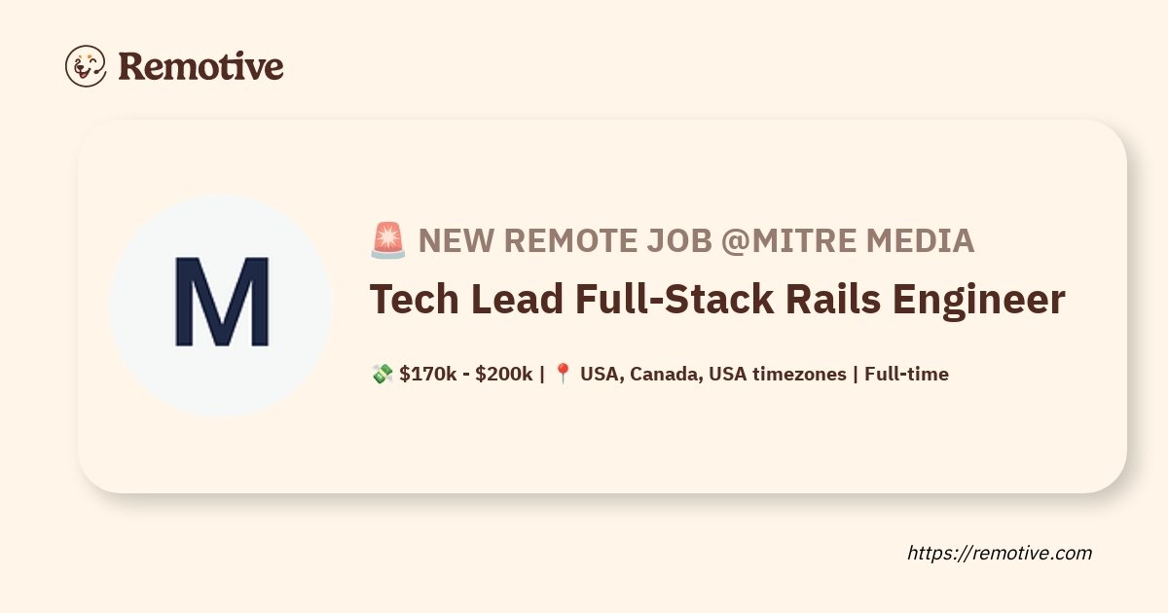Viewport: 1168px width, 613px height.
Task: Open the https://remotive.com link
Action: coord(1000,553)
